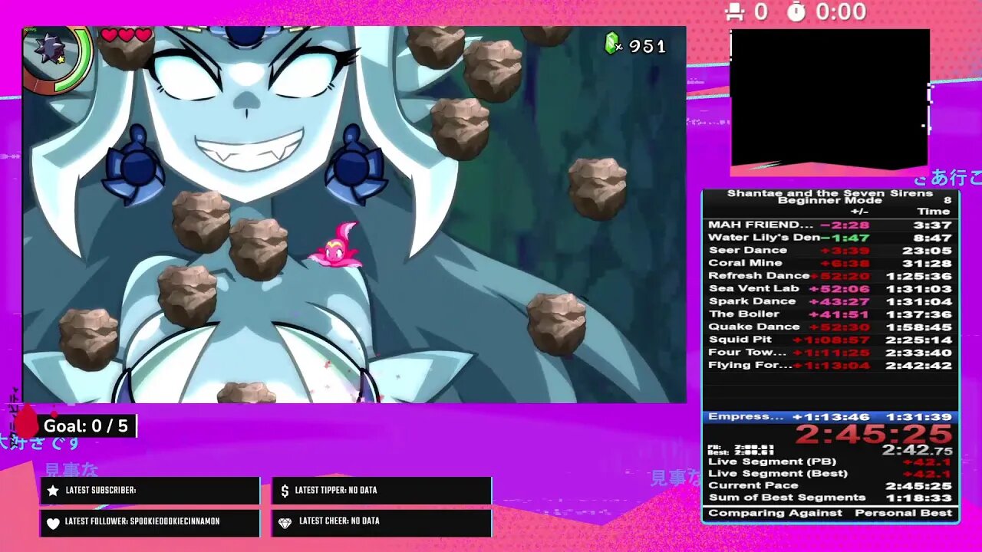Select the Four Tow... split
The image size is (982, 552).
pyautogui.click(x=830, y=353)
